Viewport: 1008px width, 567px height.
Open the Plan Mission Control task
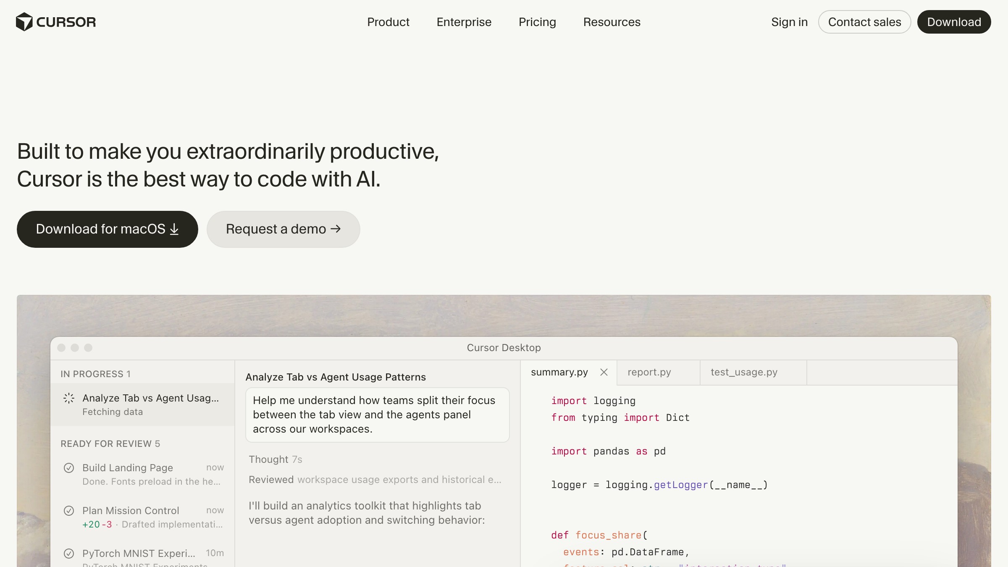pyautogui.click(x=142, y=517)
